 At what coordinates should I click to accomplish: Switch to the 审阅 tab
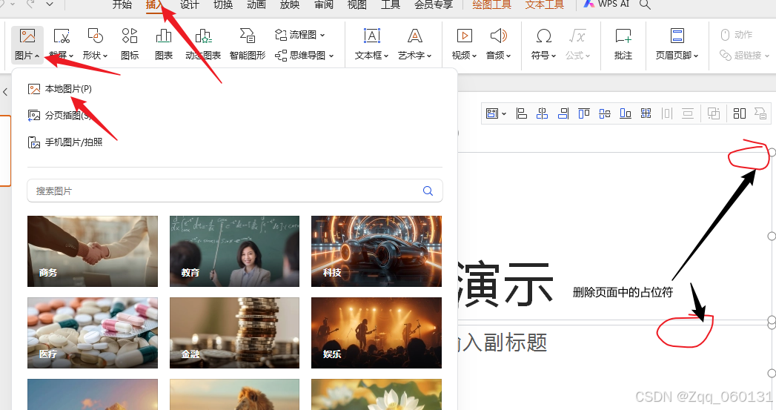click(x=324, y=4)
